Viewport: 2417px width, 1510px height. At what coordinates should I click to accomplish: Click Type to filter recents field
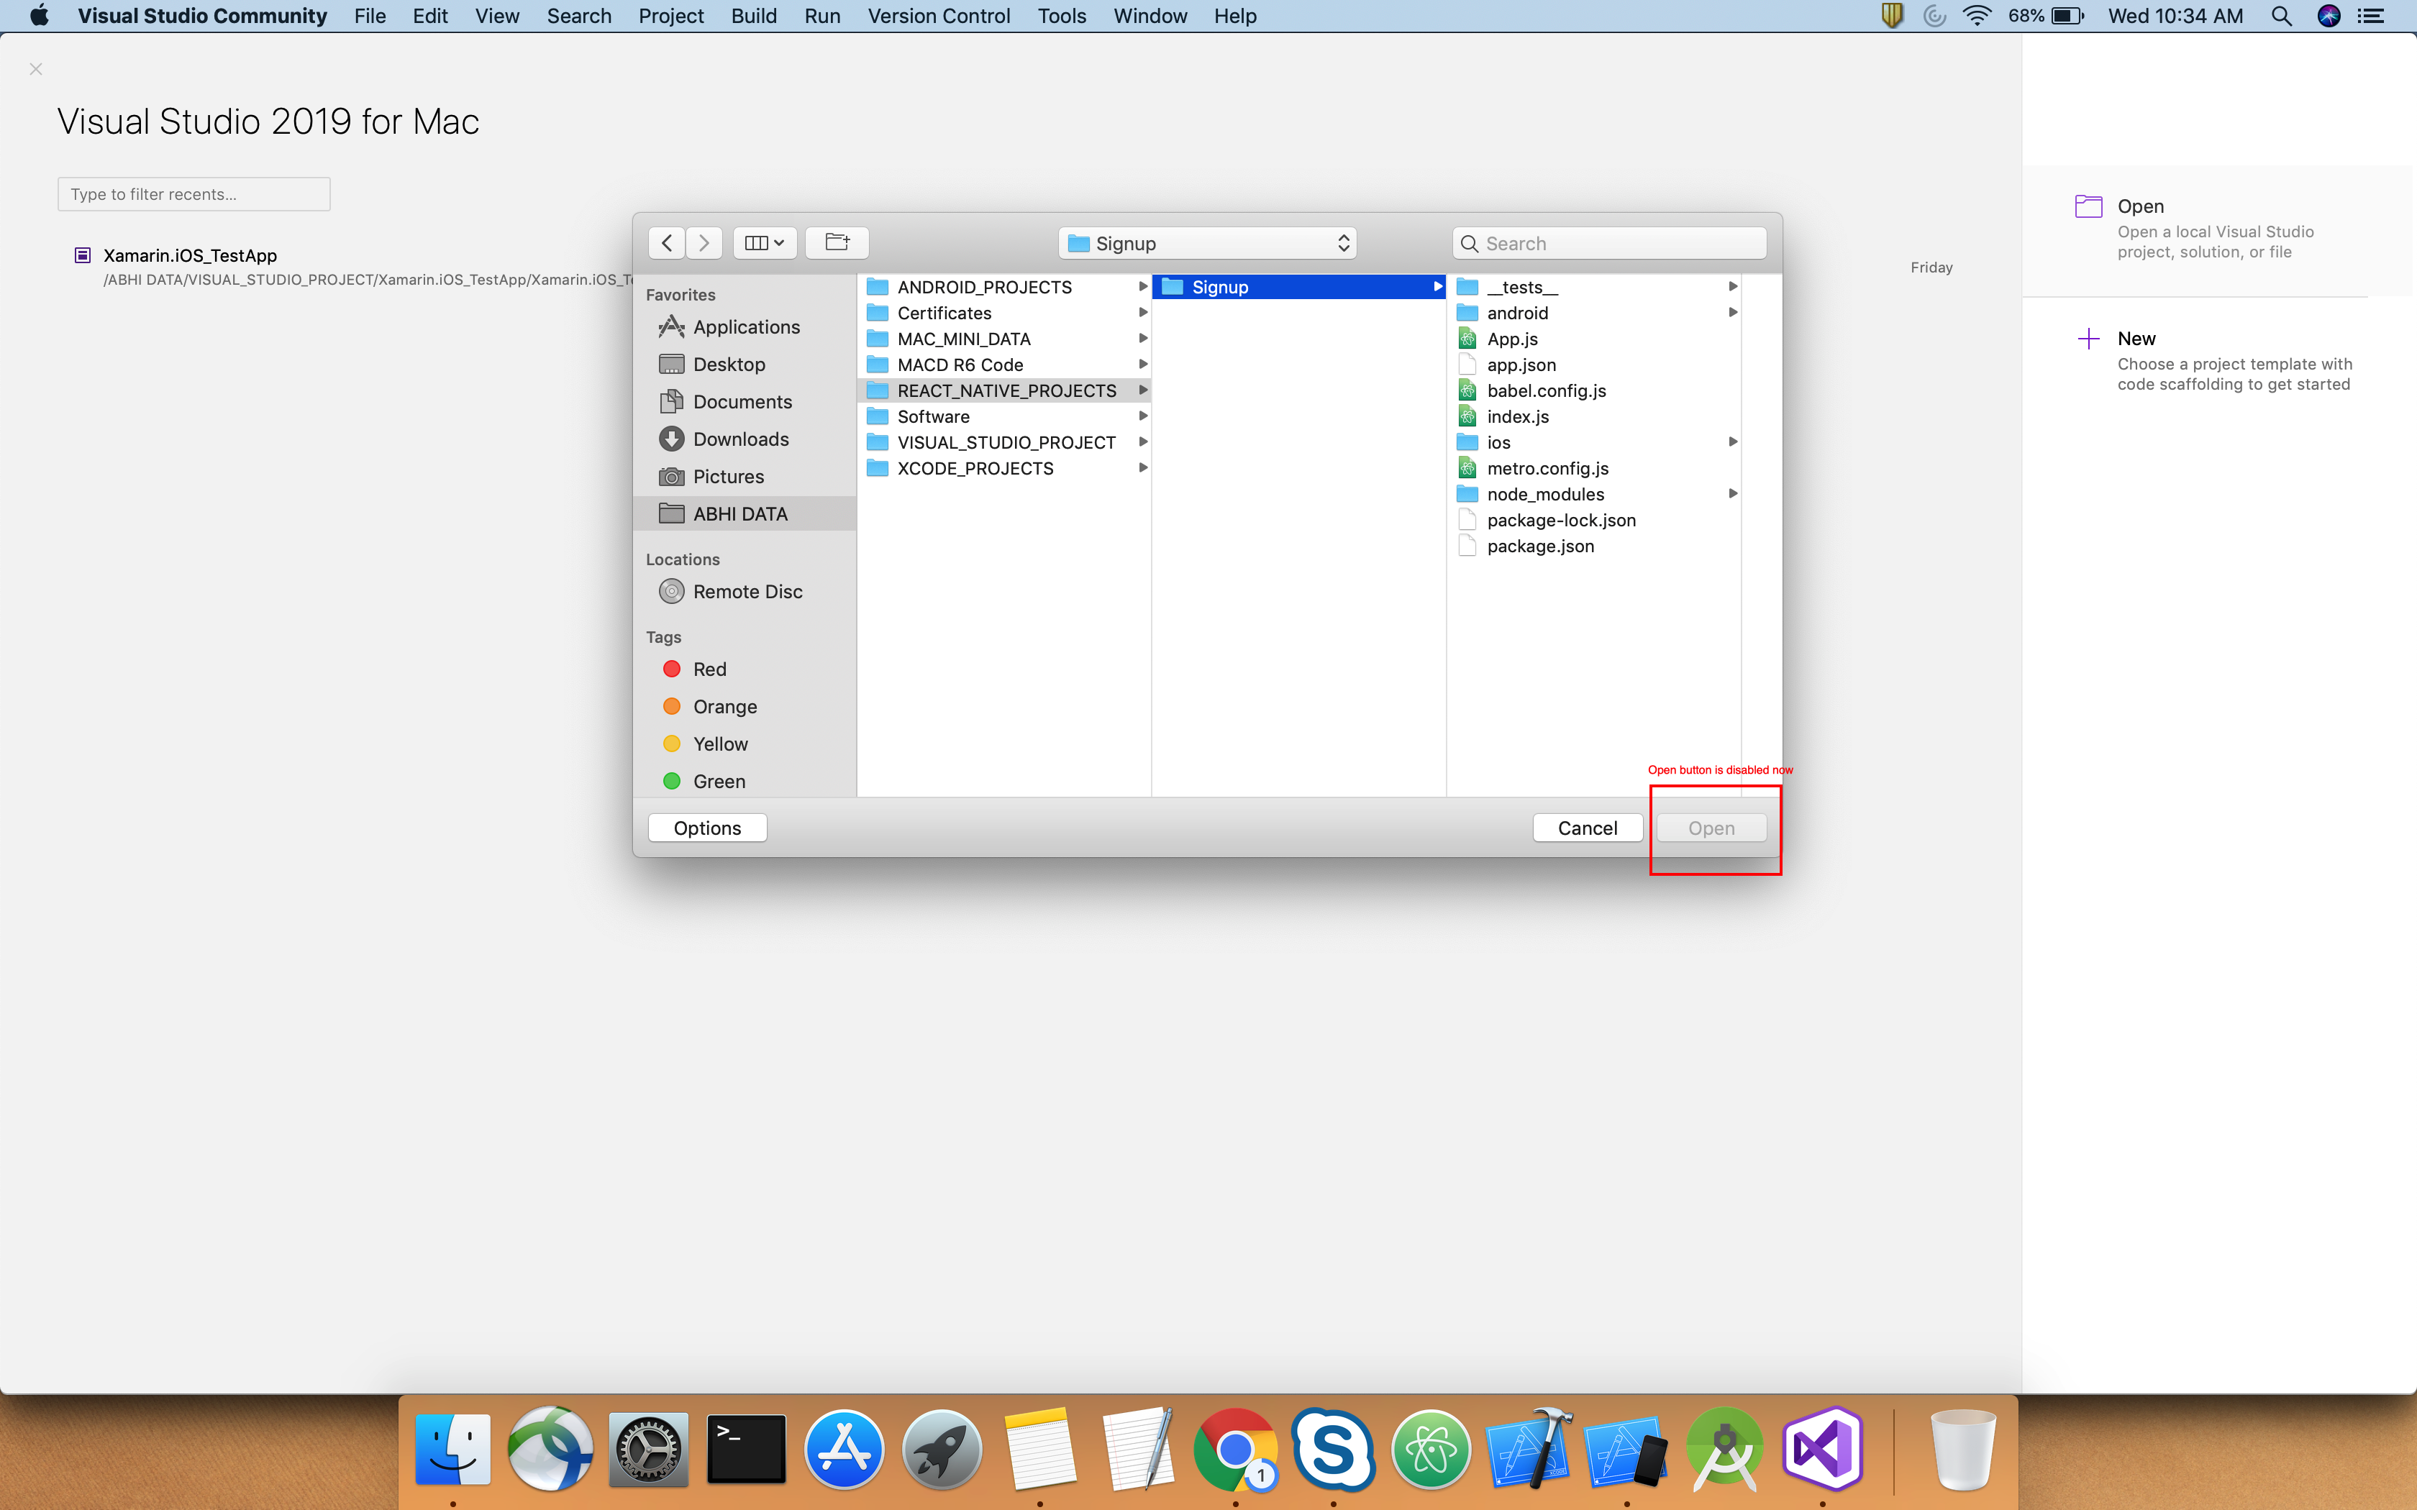tap(194, 193)
